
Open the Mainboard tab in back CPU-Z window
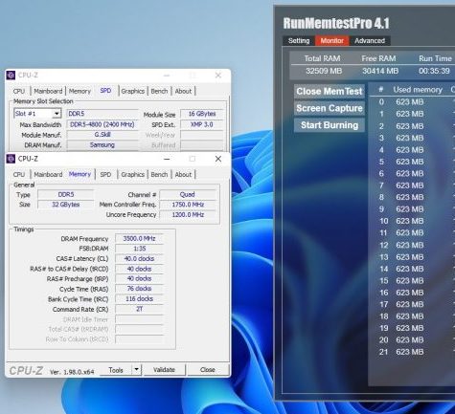48,91
